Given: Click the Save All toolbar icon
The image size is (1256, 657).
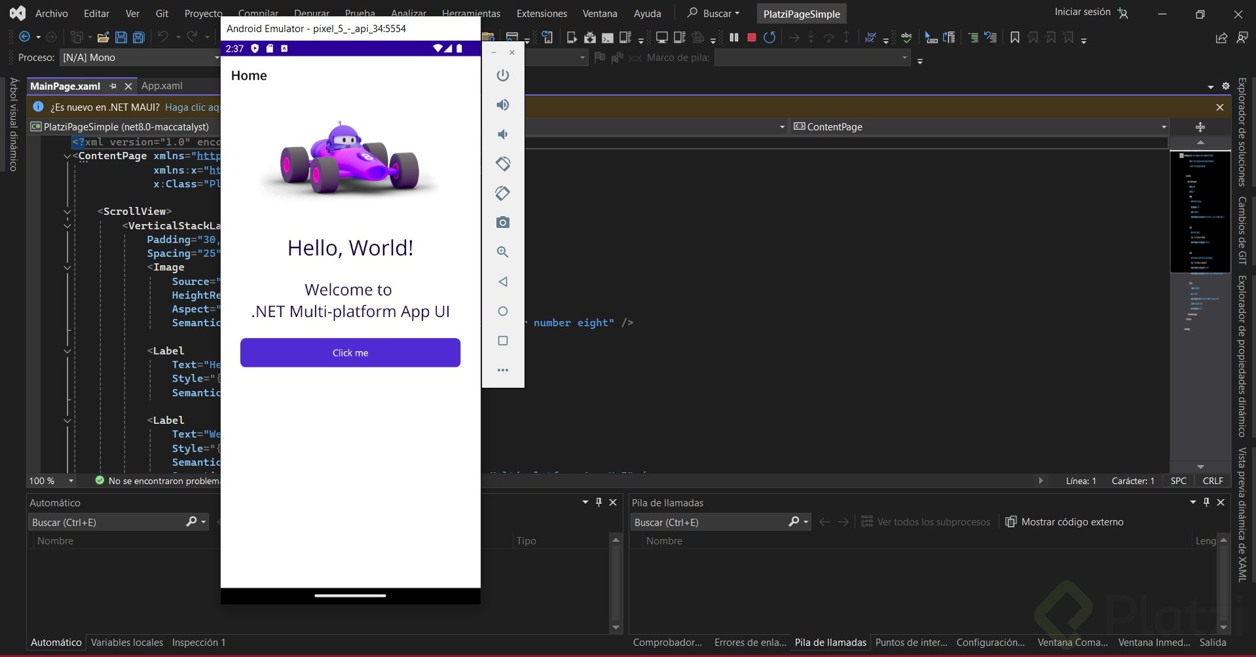Looking at the screenshot, I should pyautogui.click(x=139, y=38).
